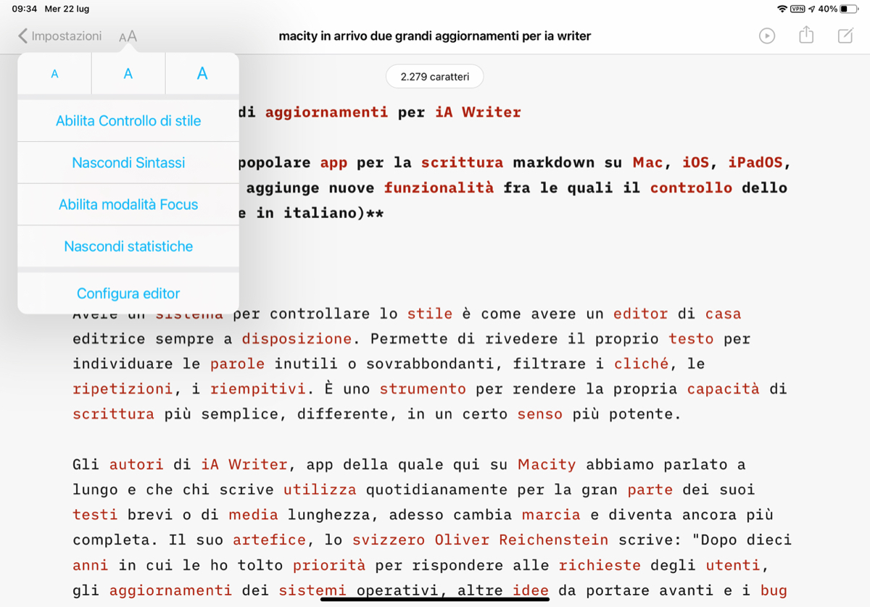The height and width of the screenshot is (607, 870).
Task: Choose the largest font size A
Action: pyautogui.click(x=202, y=74)
